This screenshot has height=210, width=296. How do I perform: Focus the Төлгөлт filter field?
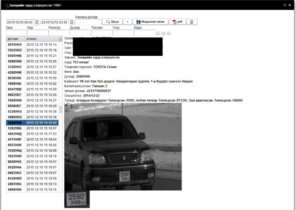pos(102,32)
